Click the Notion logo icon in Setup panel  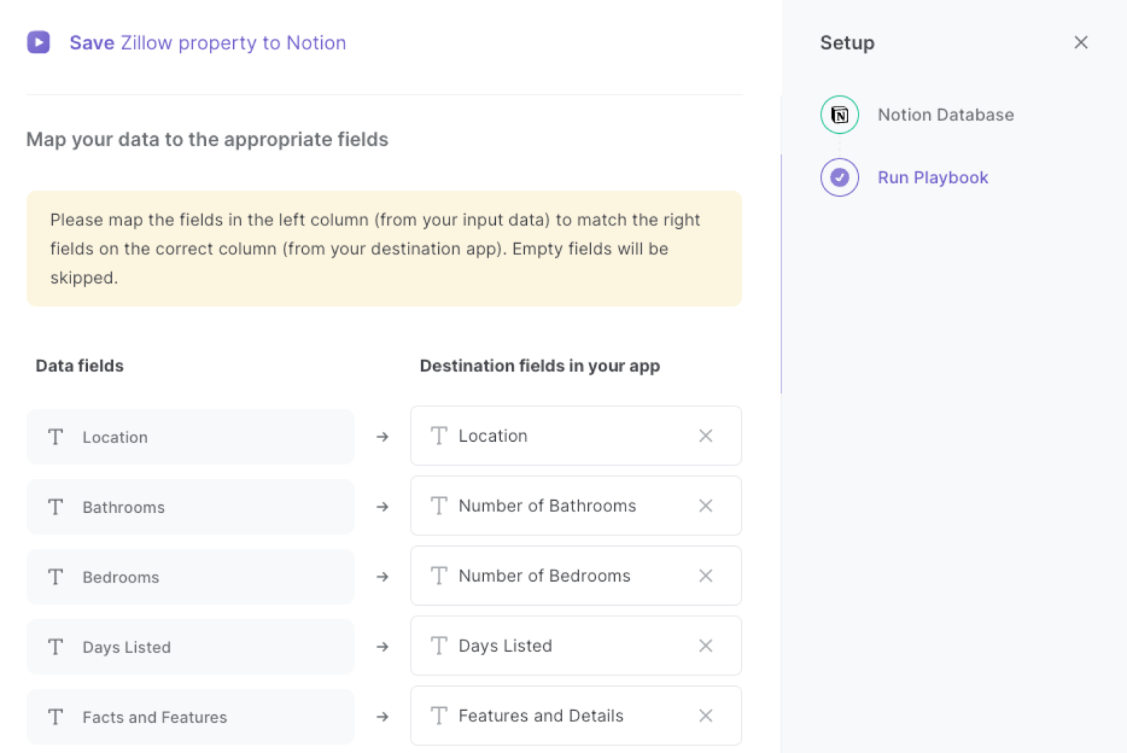[x=839, y=113]
